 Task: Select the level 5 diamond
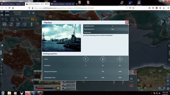point(120,59)
